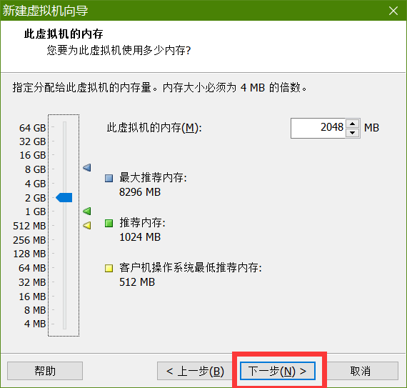The image size is (407, 388).
Task: Click the blue memory slider thumb
Action: click(x=64, y=198)
